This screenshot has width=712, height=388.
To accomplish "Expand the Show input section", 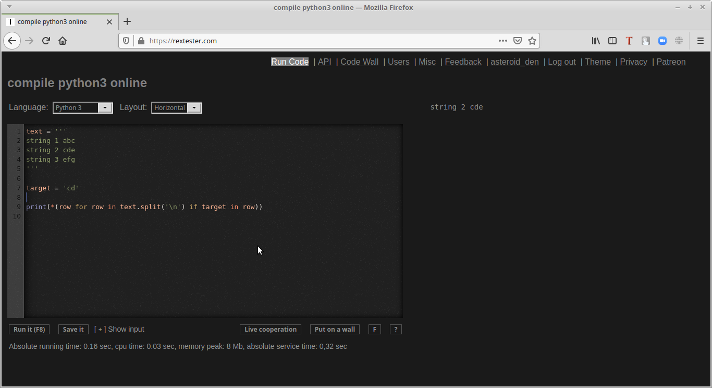I will (119, 329).
